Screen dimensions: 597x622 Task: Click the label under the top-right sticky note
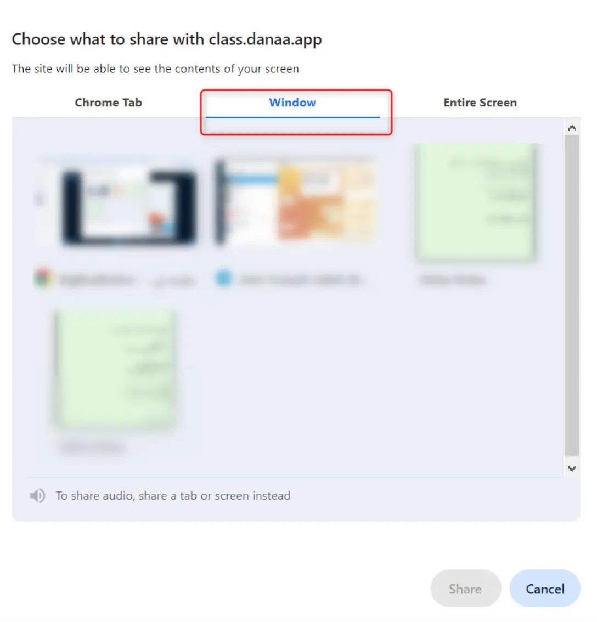coord(452,280)
